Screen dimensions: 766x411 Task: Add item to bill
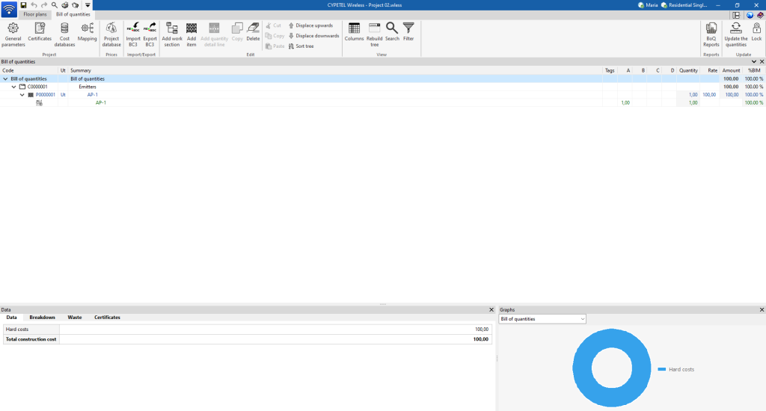coord(191,34)
